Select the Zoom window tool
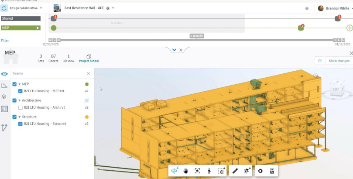The image size is (353, 179). [221, 171]
